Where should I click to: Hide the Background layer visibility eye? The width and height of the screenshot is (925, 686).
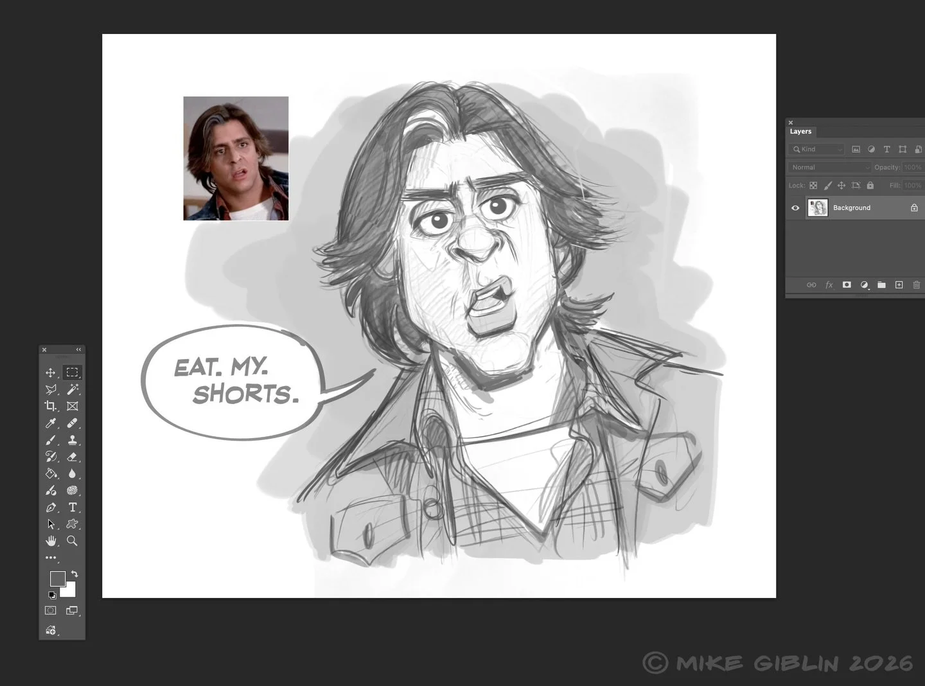[x=795, y=207]
